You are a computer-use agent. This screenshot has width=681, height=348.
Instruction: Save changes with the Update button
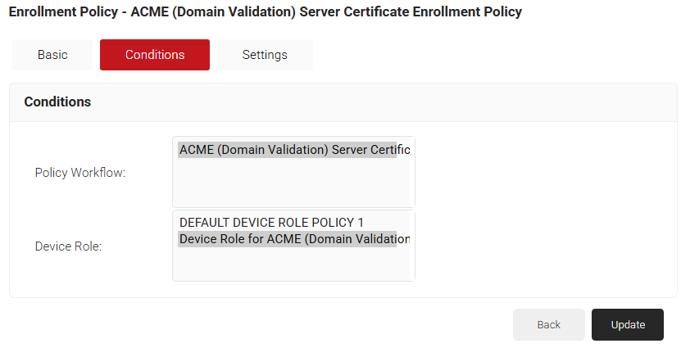tap(628, 324)
